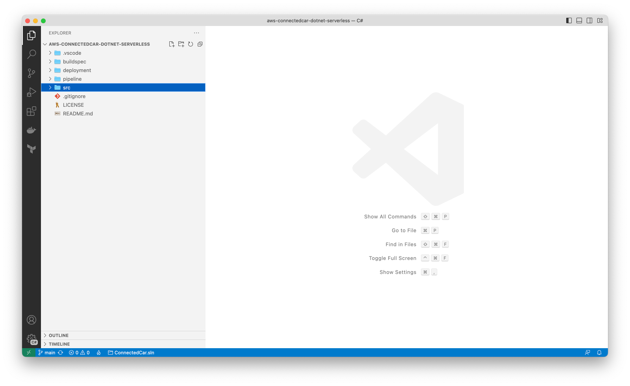This screenshot has height=386, width=630.
Task: Open the Extensions view icon
Action: click(x=31, y=111)
